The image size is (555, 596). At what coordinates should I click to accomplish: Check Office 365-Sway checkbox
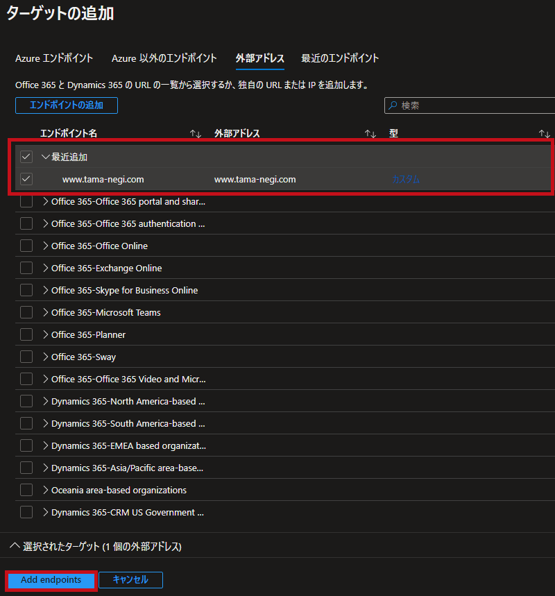click(26, 357)
